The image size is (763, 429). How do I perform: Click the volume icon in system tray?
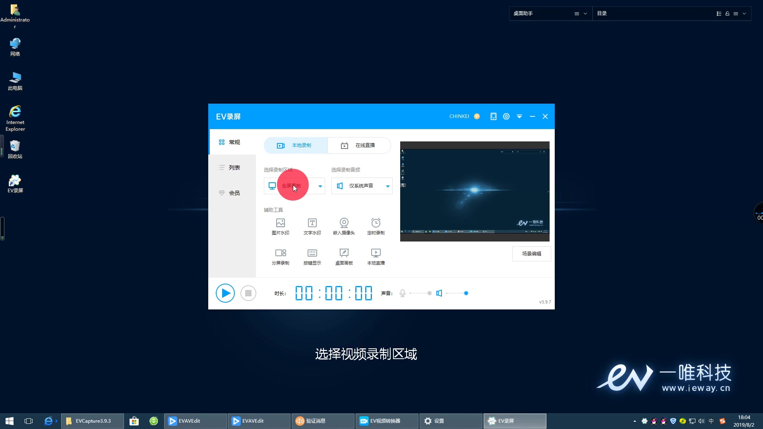pyautogui.click(x=701, y=421)
